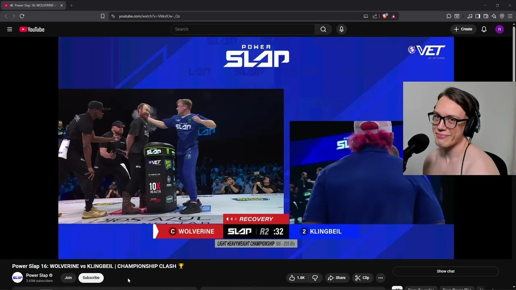Reload the current page
The width and height of the screenshot is (516, 290).
22,16
